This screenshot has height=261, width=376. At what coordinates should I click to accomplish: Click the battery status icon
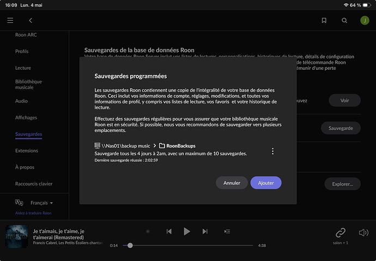pos(367,5)
